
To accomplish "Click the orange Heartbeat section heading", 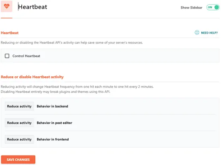I will pos(10,33).
